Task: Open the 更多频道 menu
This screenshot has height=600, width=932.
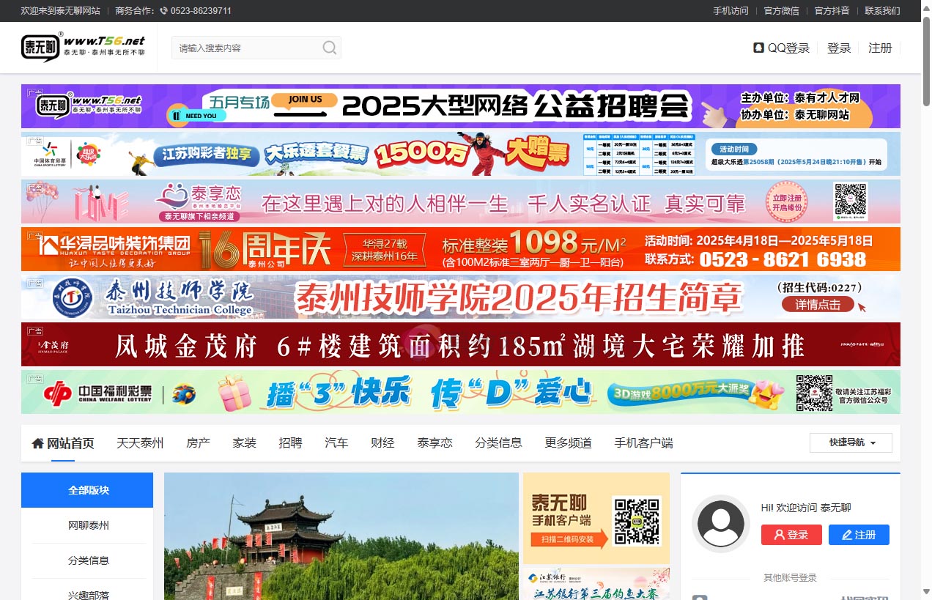Action: (x=568, y=442)
